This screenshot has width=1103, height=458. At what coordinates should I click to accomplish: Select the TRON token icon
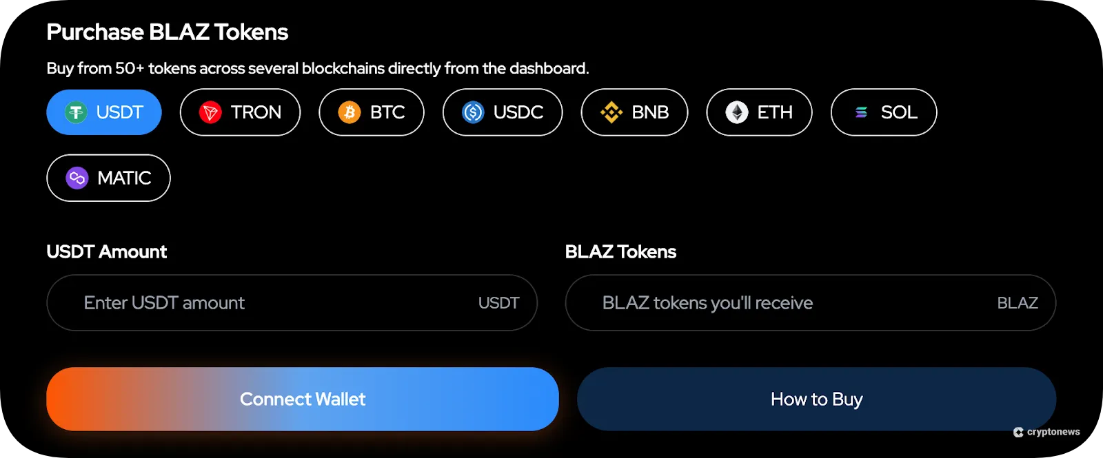click(210, 112)
